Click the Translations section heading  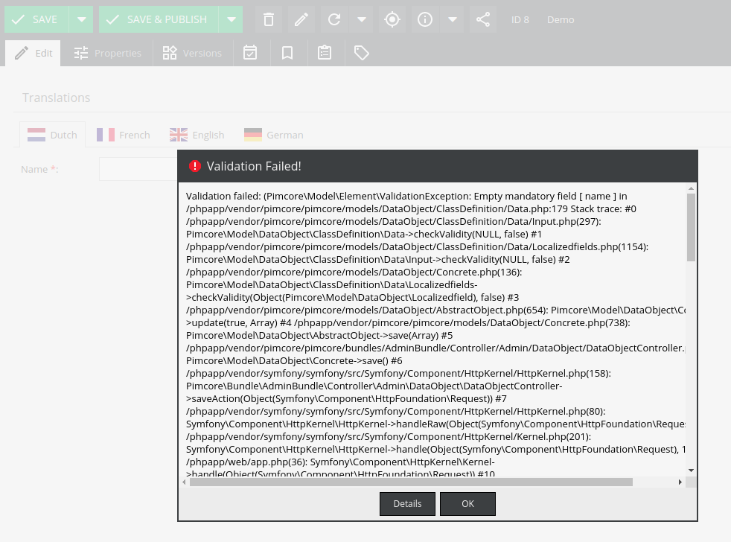click(56, 98)
